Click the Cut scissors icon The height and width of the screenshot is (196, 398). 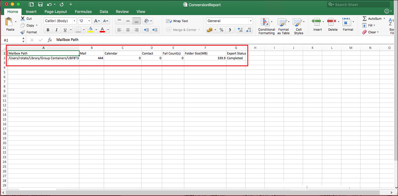(x=23, y=19)
